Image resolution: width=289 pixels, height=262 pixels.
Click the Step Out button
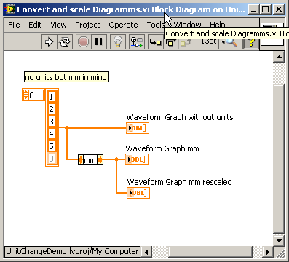click(x=186, y=44)
